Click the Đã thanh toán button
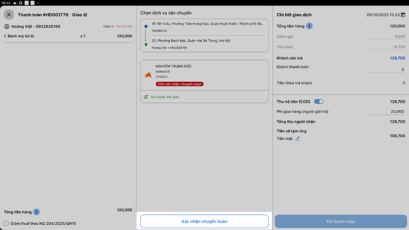The height and width of the screenshot is (230, 409). (x=341, y=221)
